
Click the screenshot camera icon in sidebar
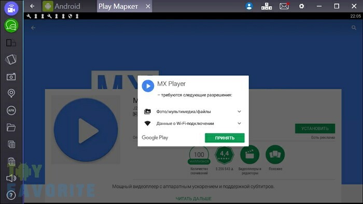[x=11, y=77]
